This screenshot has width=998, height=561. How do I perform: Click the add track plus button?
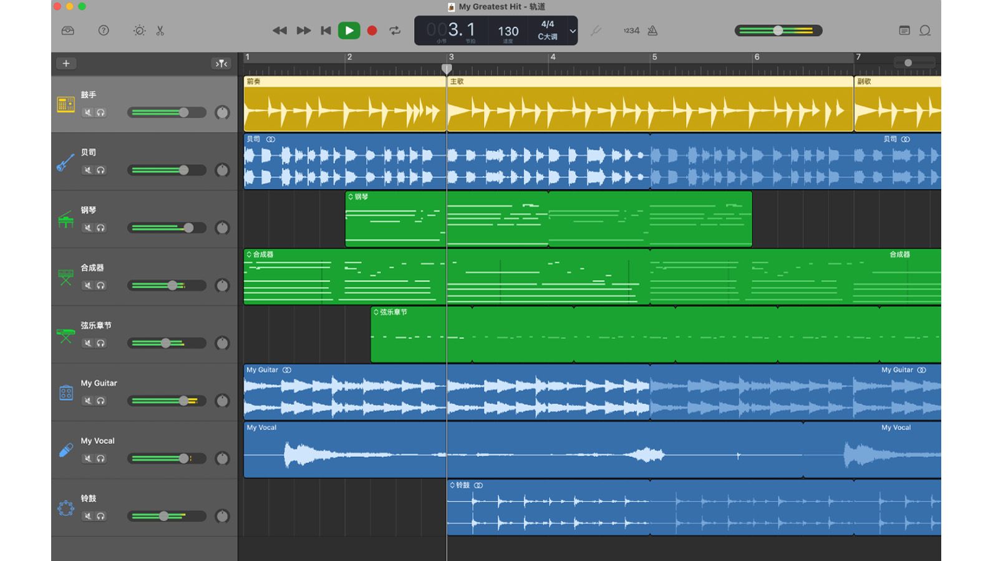(66, 64)
